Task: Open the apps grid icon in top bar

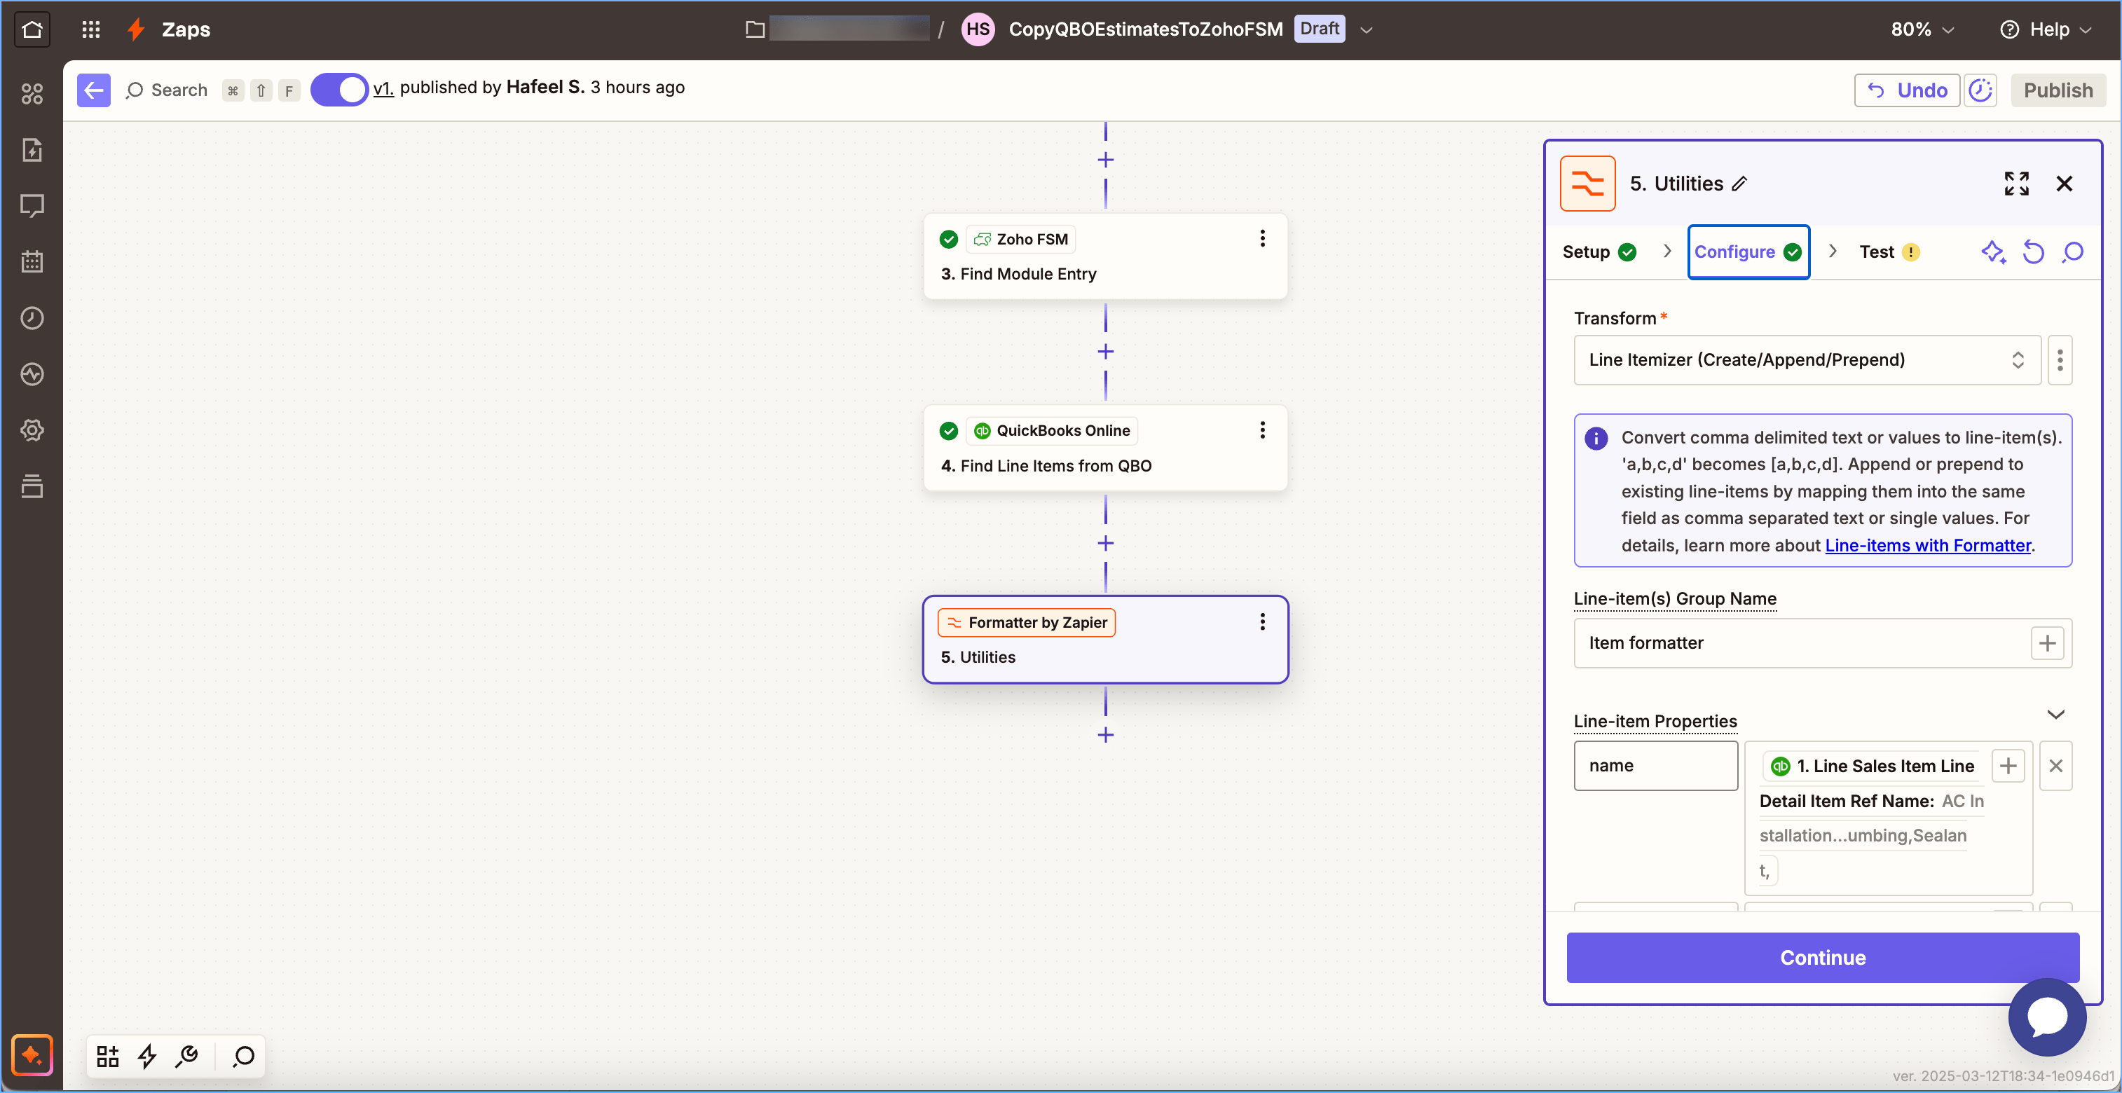Action: point(90,29)
